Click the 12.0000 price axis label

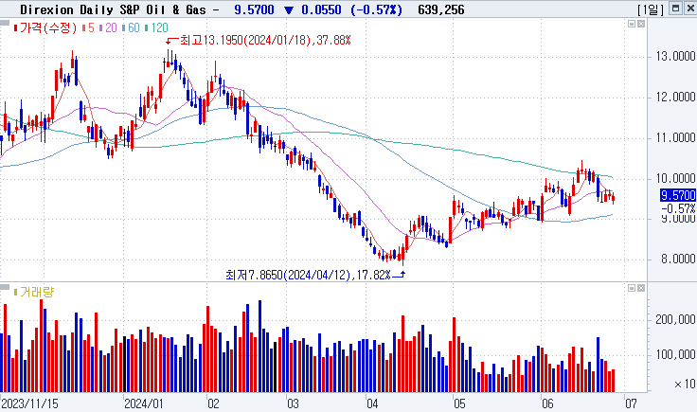pyautogui.click(x=675, y=97)
